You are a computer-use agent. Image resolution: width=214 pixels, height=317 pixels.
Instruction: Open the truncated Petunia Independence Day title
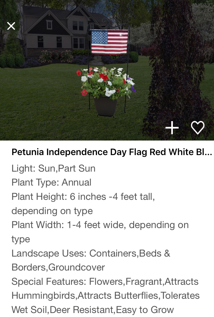(112, 152)
